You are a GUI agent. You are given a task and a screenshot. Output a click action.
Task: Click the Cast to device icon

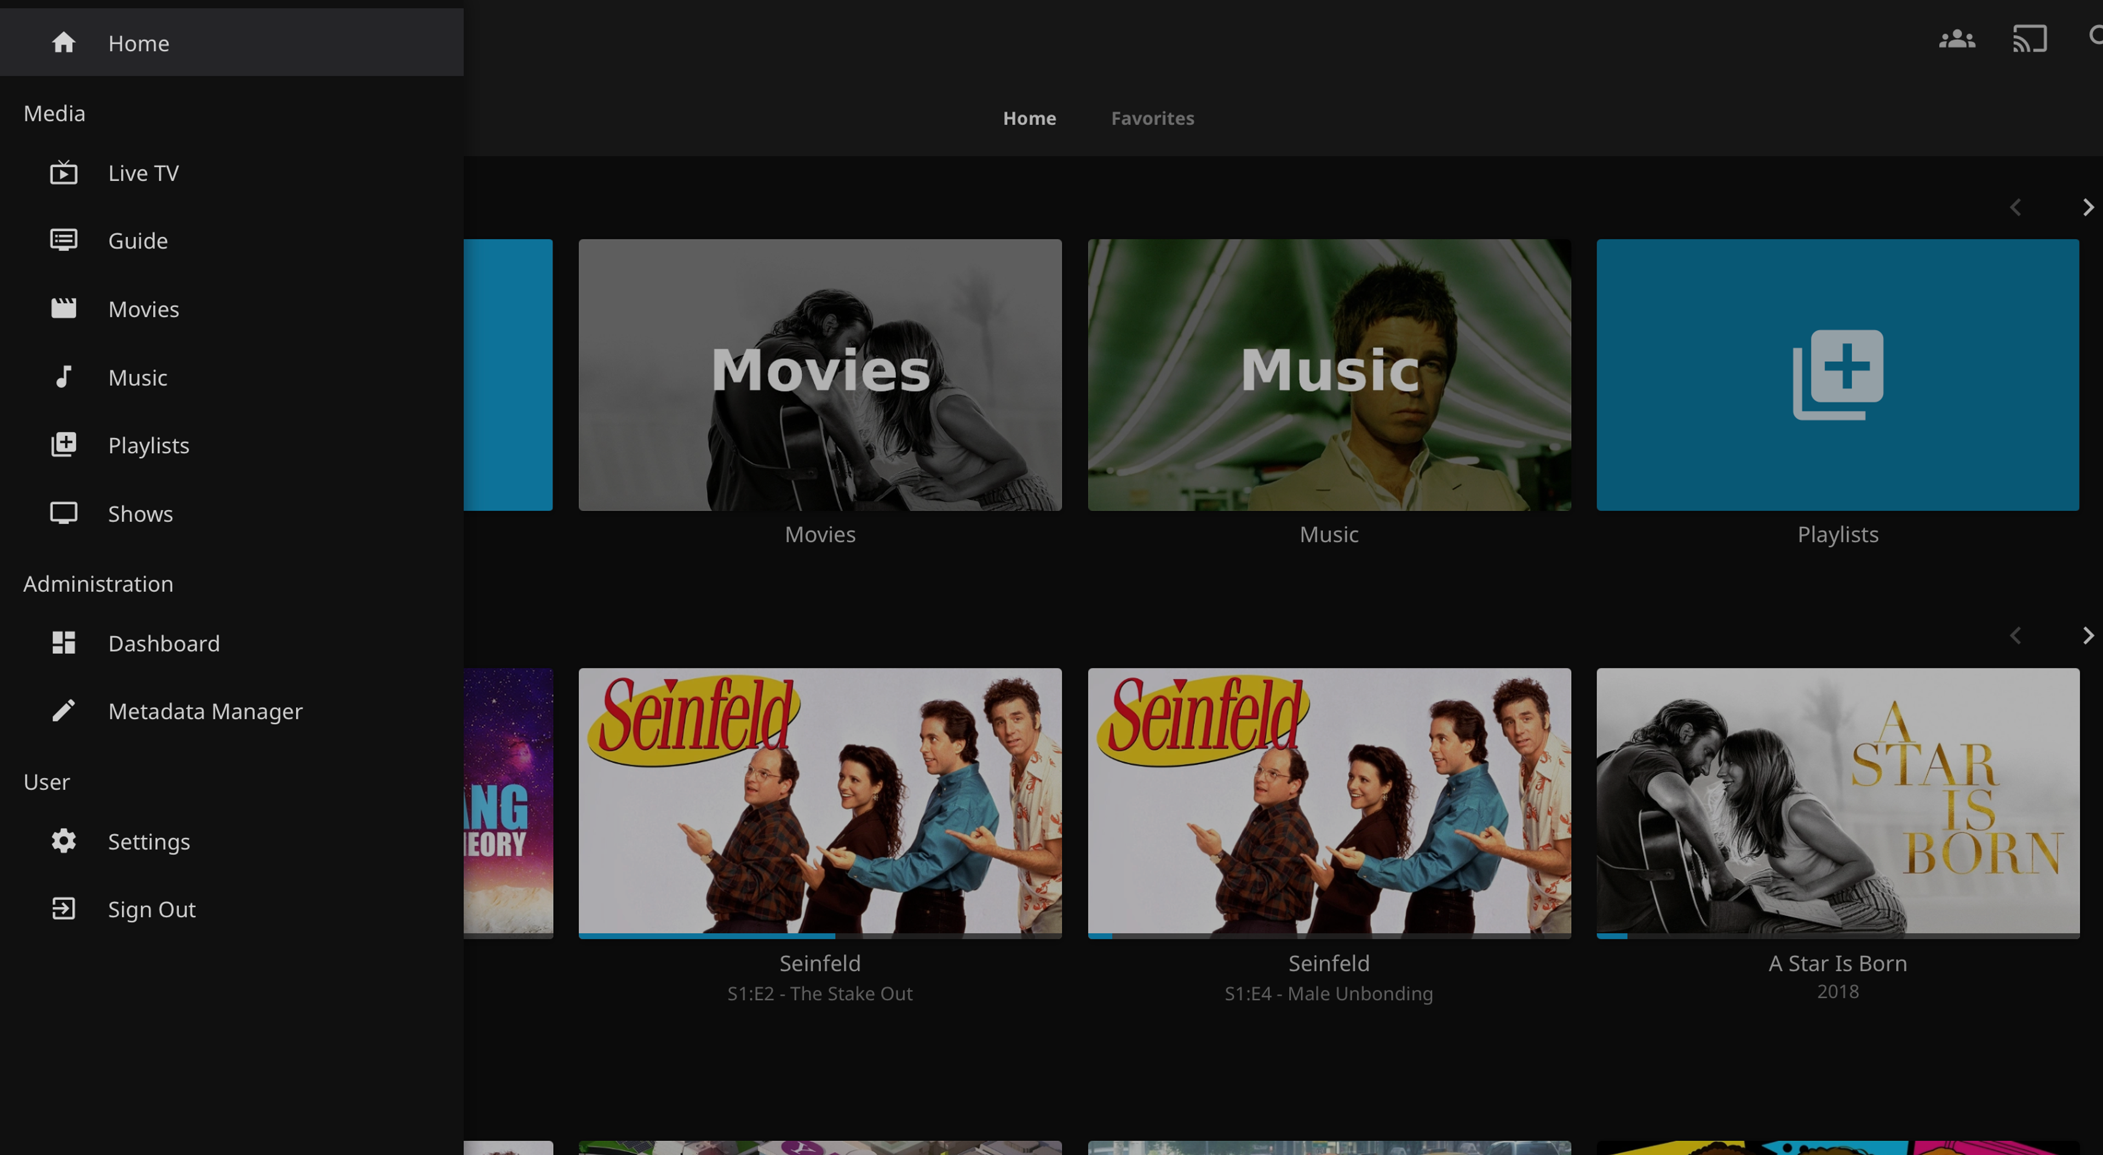2030,39
